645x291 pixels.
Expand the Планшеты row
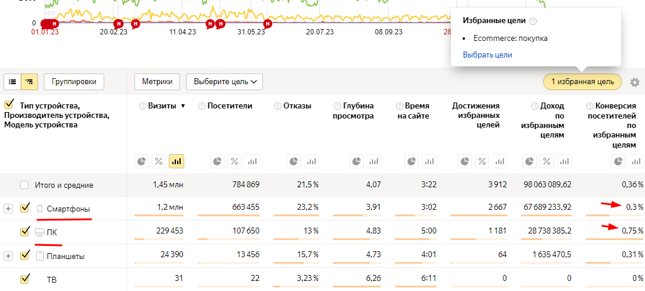(8, 256)
